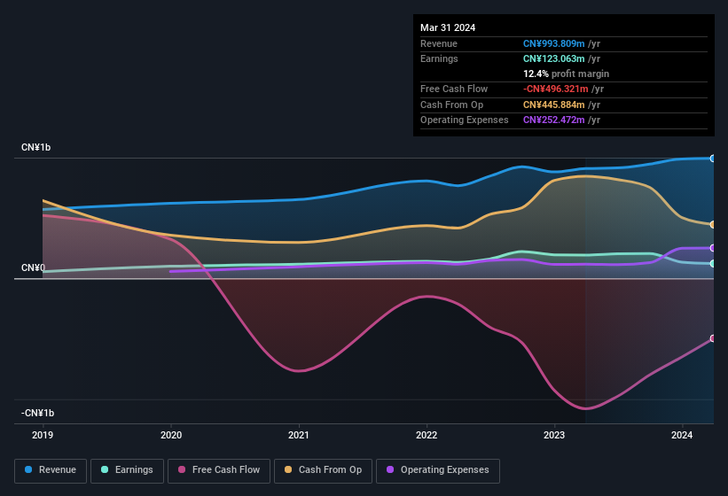728x496 pixels.
Task: Click the Revenue row label in tooltip
Action: coord(439,43)
